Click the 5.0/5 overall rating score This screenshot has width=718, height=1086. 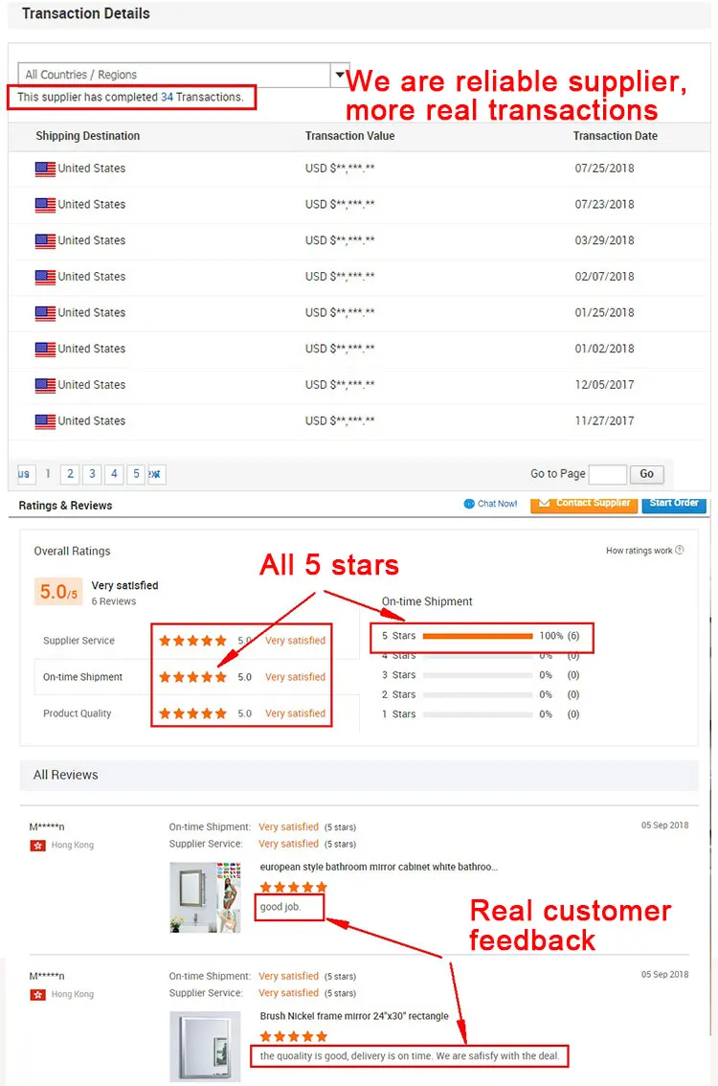(x=58, y=592)
